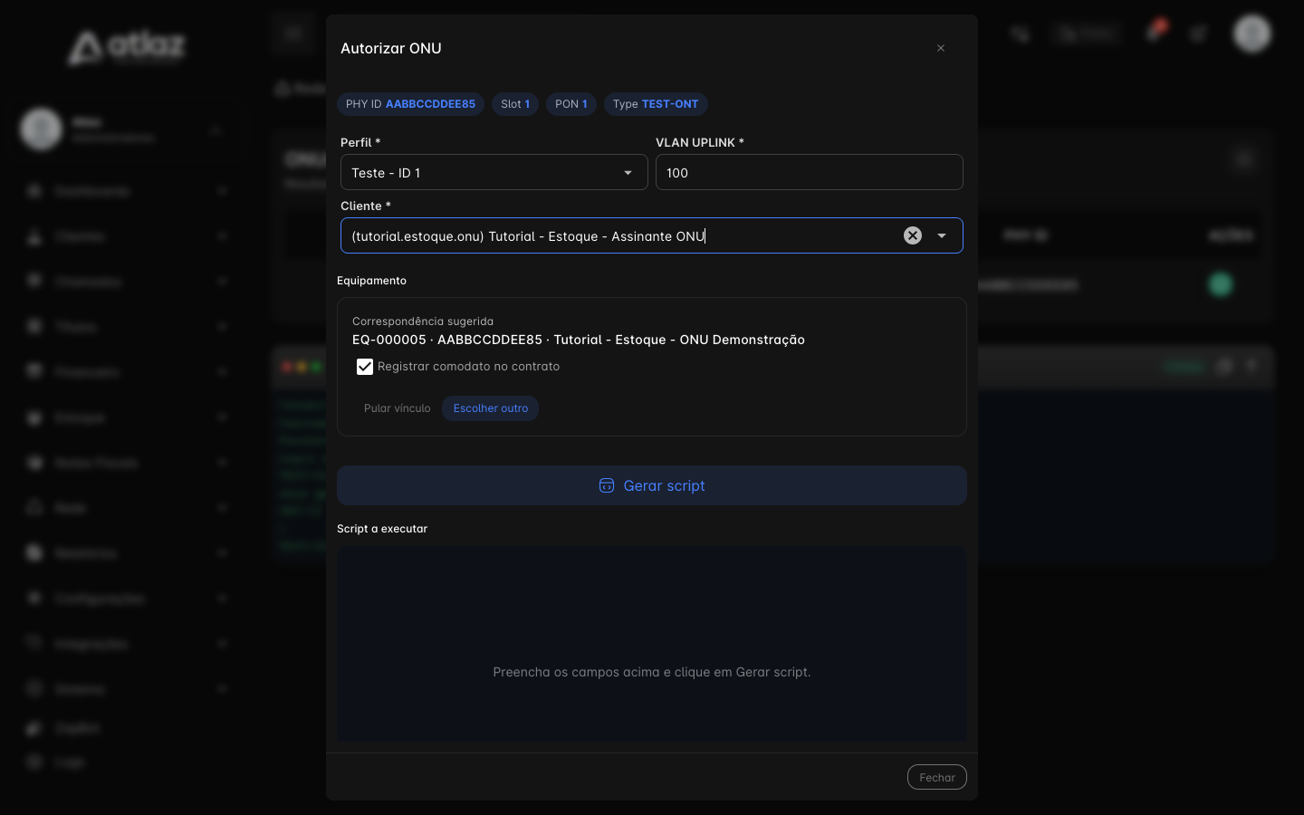Click the atlaz logo in the sidebar
The width and height of the screenshot is (1304, 815).
point(127,47)
